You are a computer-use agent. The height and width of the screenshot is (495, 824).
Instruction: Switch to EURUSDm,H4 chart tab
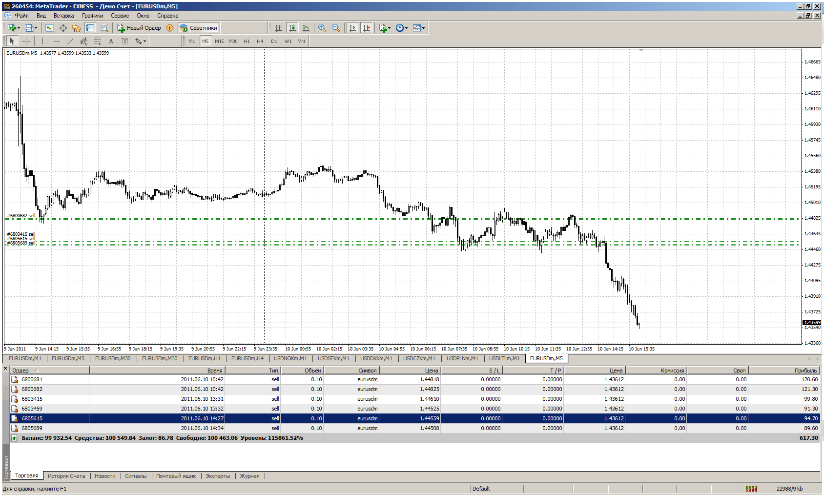[247, 358]
